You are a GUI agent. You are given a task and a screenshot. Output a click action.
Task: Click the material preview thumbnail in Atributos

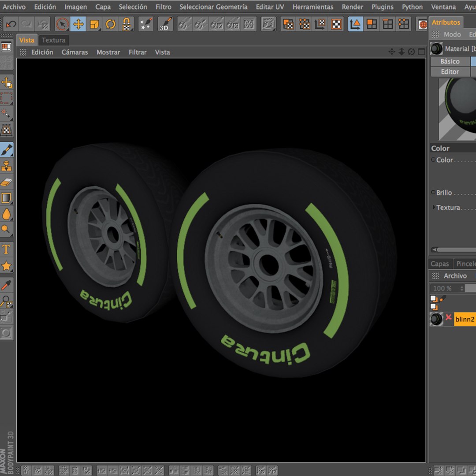click(x=457, y=109)
